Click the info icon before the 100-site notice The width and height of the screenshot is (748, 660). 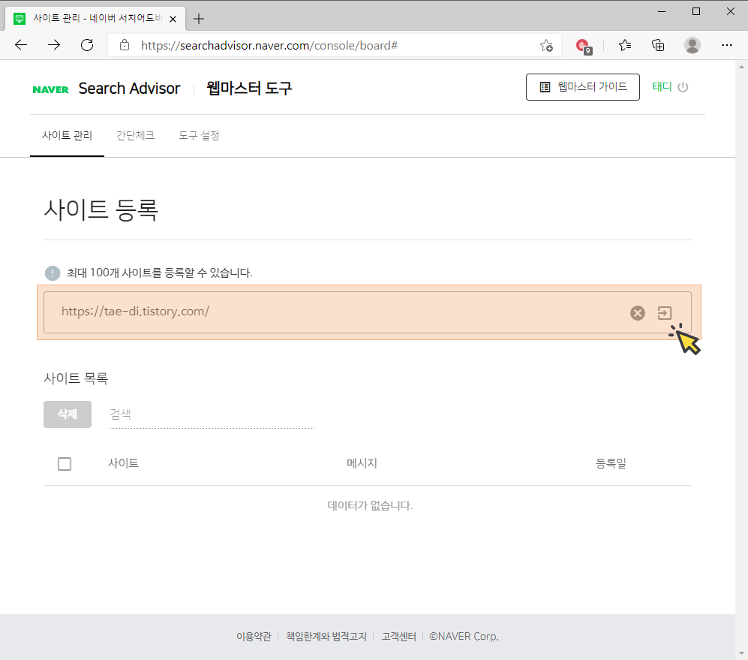coord(53,273)
